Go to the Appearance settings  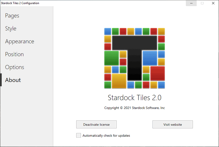click(19, 41)
